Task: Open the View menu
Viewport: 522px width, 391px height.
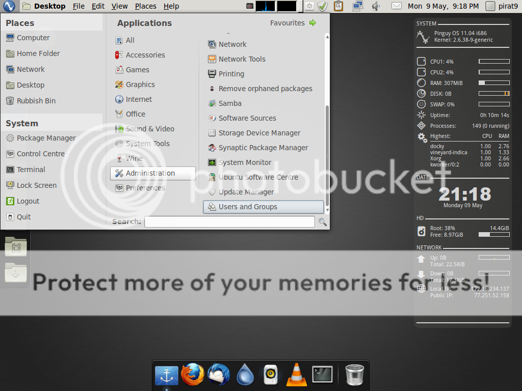Action: point(119,6)
